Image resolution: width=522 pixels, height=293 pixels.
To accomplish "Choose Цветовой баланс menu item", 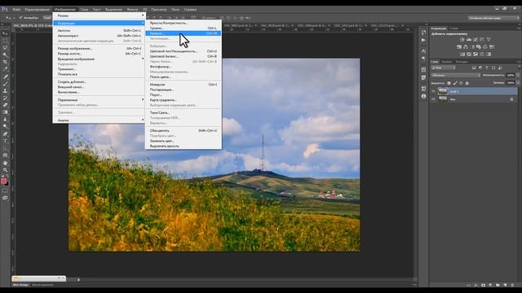I will pyautogui.click(x=183, y=56).
